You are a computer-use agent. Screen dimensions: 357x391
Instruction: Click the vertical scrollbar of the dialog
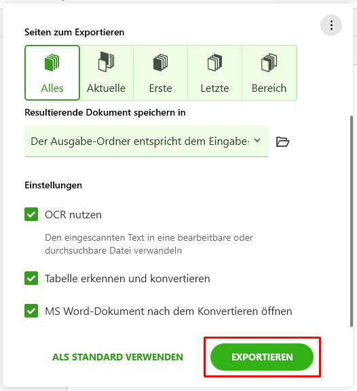(x=352, y=221)
